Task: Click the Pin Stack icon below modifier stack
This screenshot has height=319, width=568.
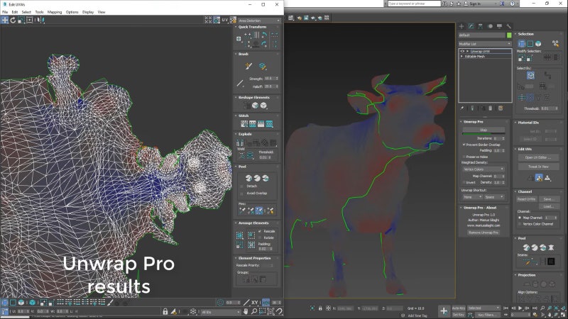Action: [462, 108]
